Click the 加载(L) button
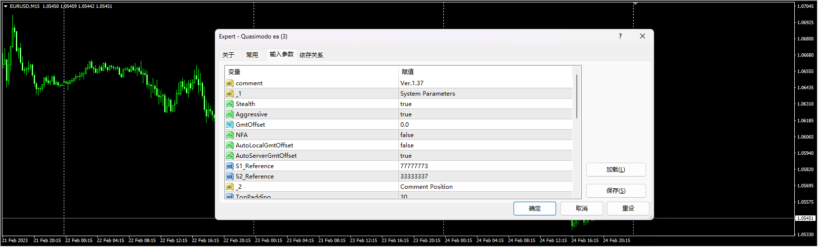The image size is (818, 247). coord(616,170)
